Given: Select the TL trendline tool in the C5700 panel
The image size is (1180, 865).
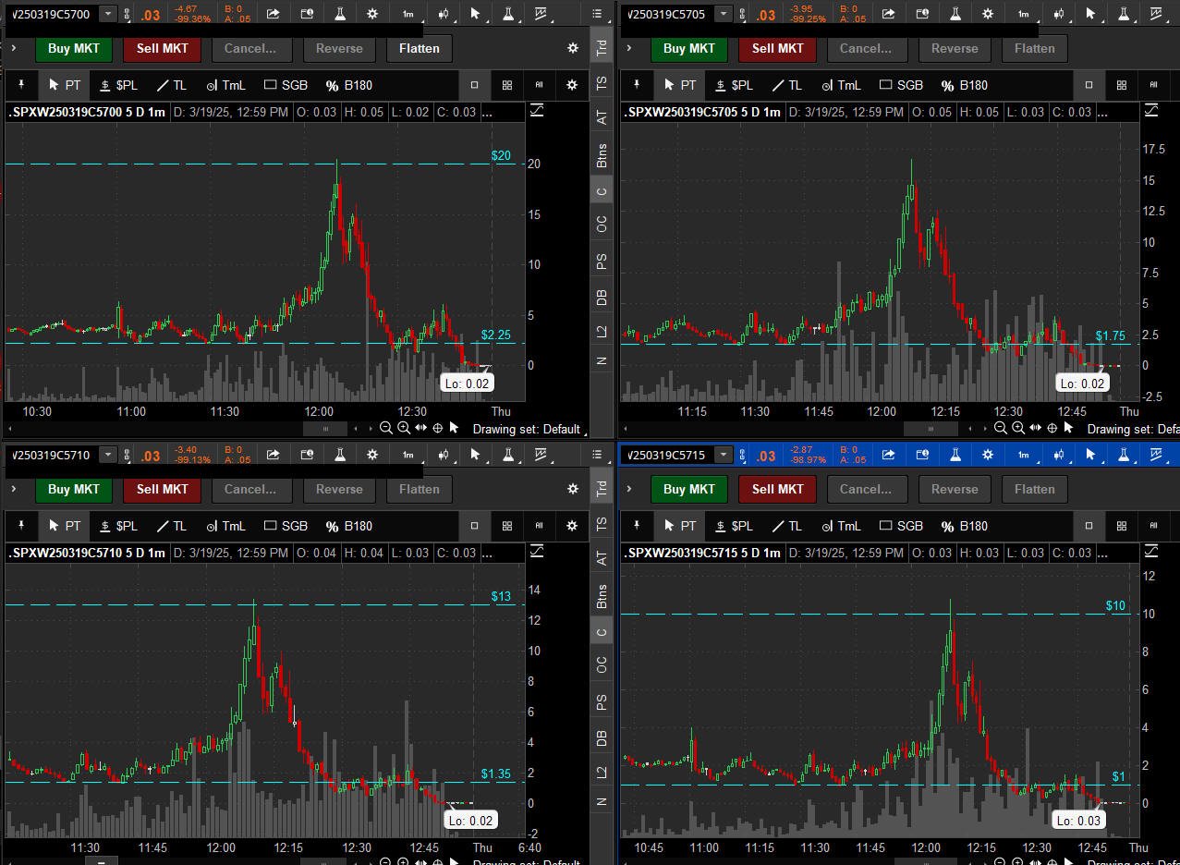Looking at the screenshot, I should pyautogui.click(x=171, y=85).
